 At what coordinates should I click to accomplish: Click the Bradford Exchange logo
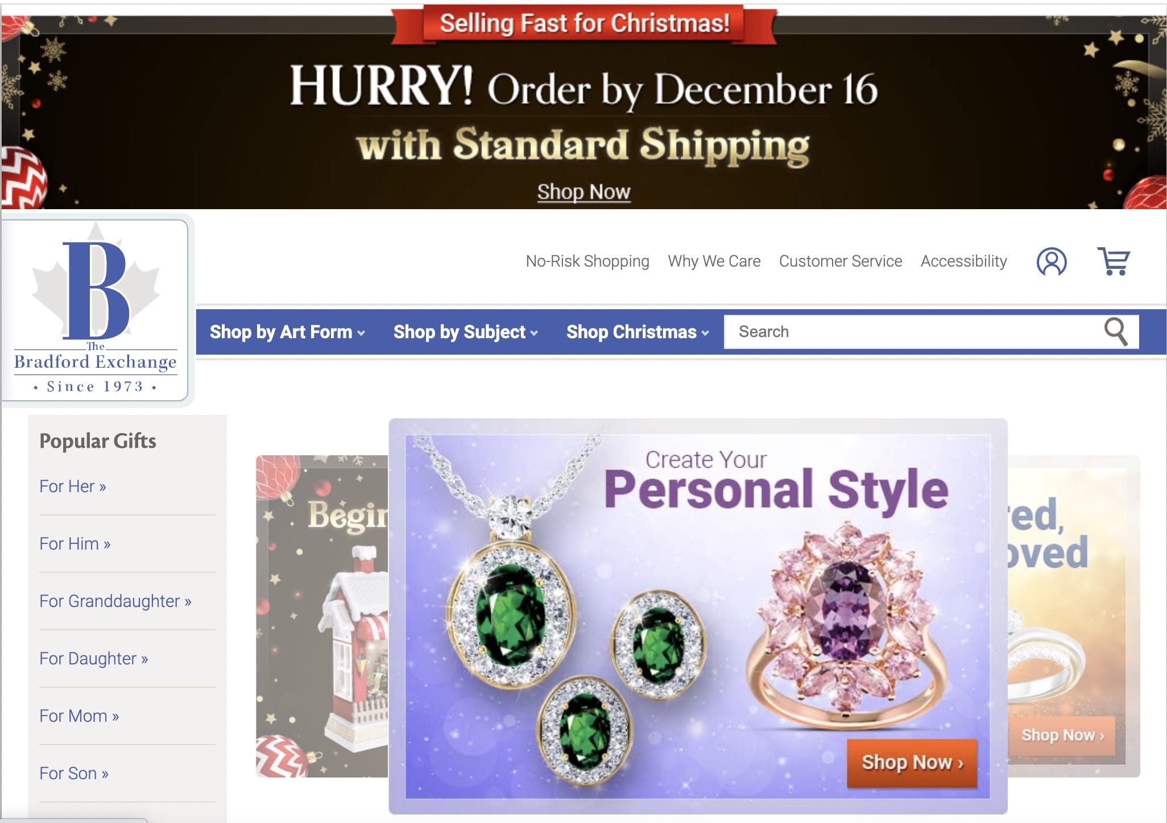(x=96, y=310)
